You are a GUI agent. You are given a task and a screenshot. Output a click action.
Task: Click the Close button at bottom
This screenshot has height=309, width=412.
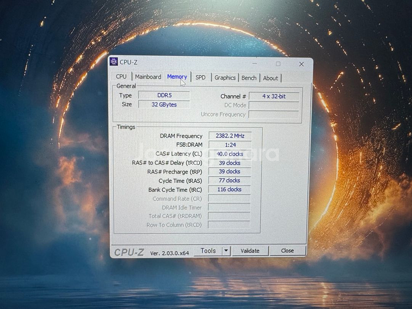click(288, 250)
